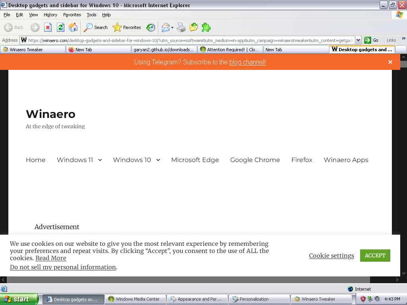Go to the Home page icon
Screen dimensions: 407x305
coord(73,27)
